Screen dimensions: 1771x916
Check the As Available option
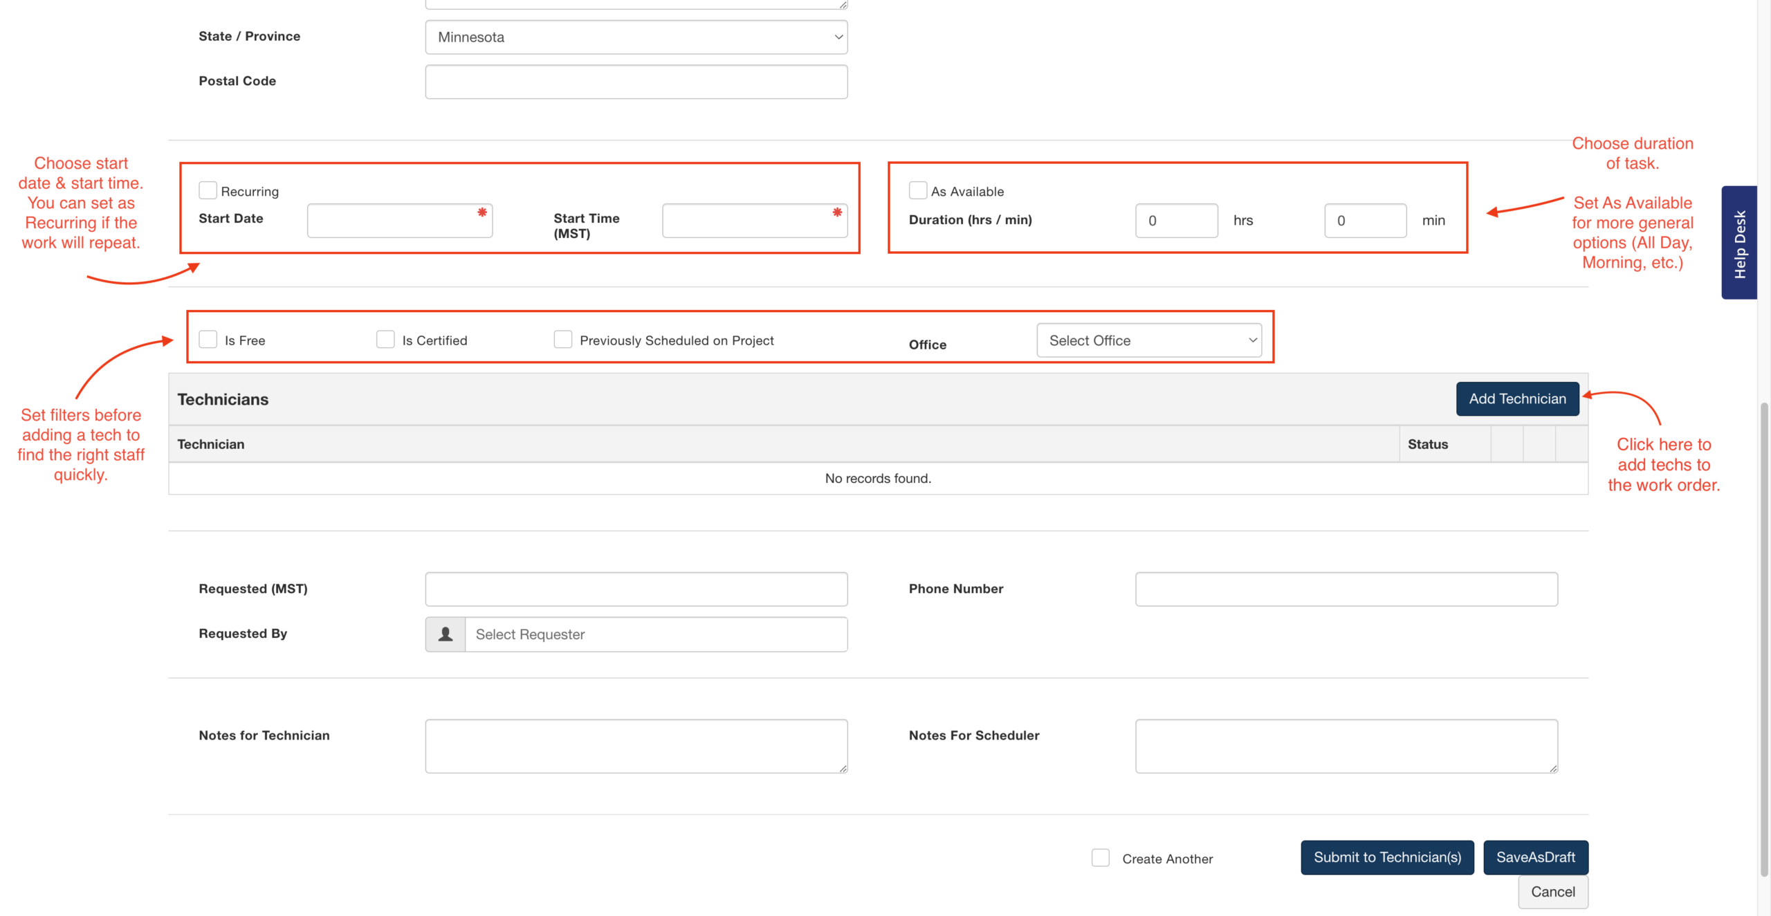coord(917,190)
